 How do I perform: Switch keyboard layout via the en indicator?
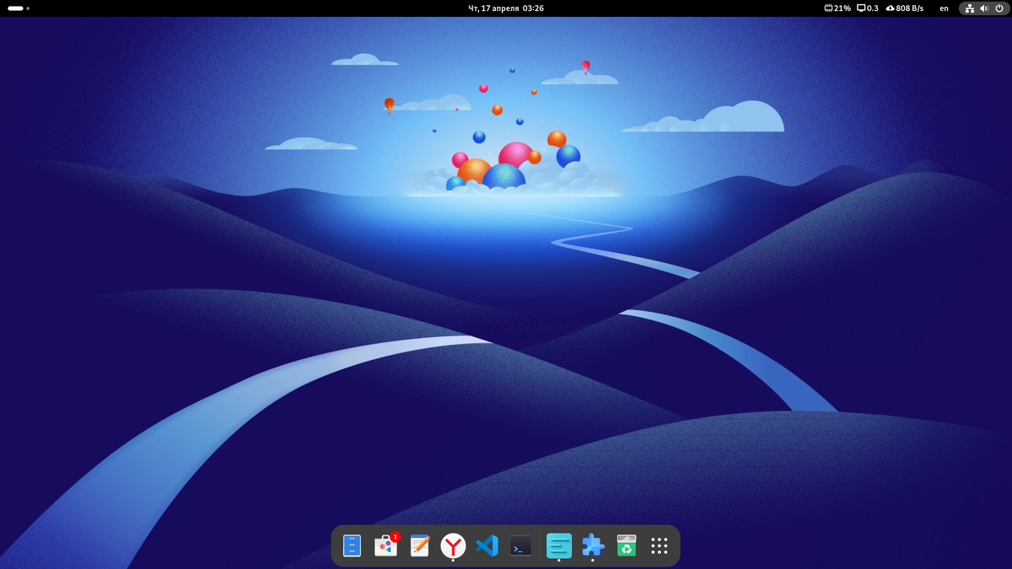[944, 8]
